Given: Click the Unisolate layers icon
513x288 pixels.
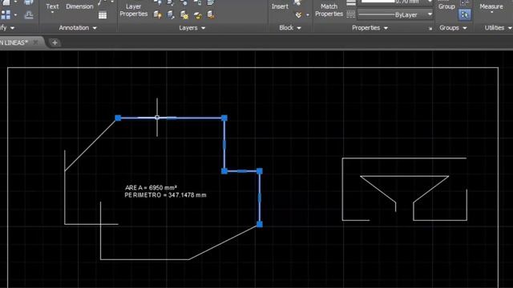Looking at the screenshot, I should pos(171,14).
